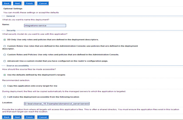Click the Source accessibility section label
Viewport: 183px width, 120px height.
18,66
